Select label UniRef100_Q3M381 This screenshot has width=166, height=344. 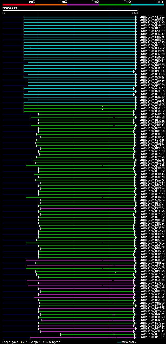pyautogui.click(x=152, y=134)
